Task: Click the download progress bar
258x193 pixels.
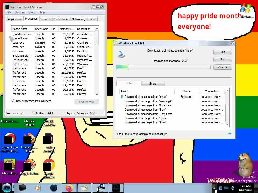Action: coord(163,67)
